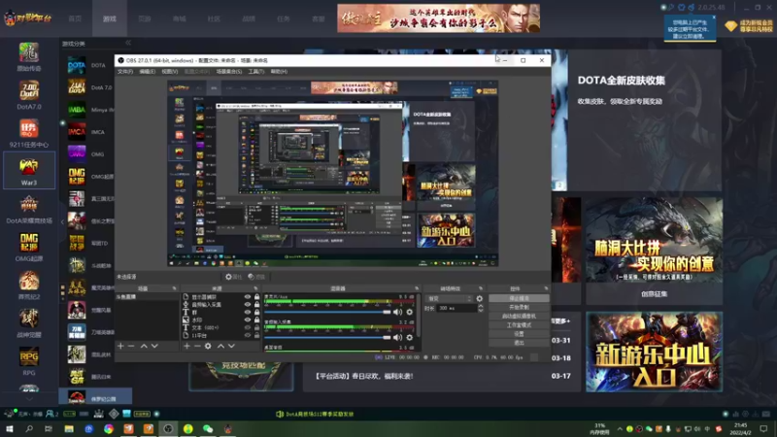Click the 开始录制 recording button in OBS
The image size is (777, 437).
pyautogui.click(x=519, y=307)
